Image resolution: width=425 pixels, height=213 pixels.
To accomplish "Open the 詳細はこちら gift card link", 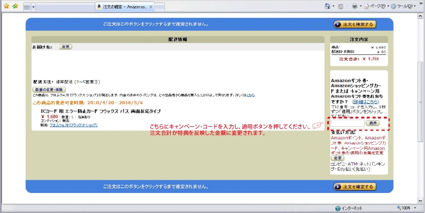I will pos(365,102).
